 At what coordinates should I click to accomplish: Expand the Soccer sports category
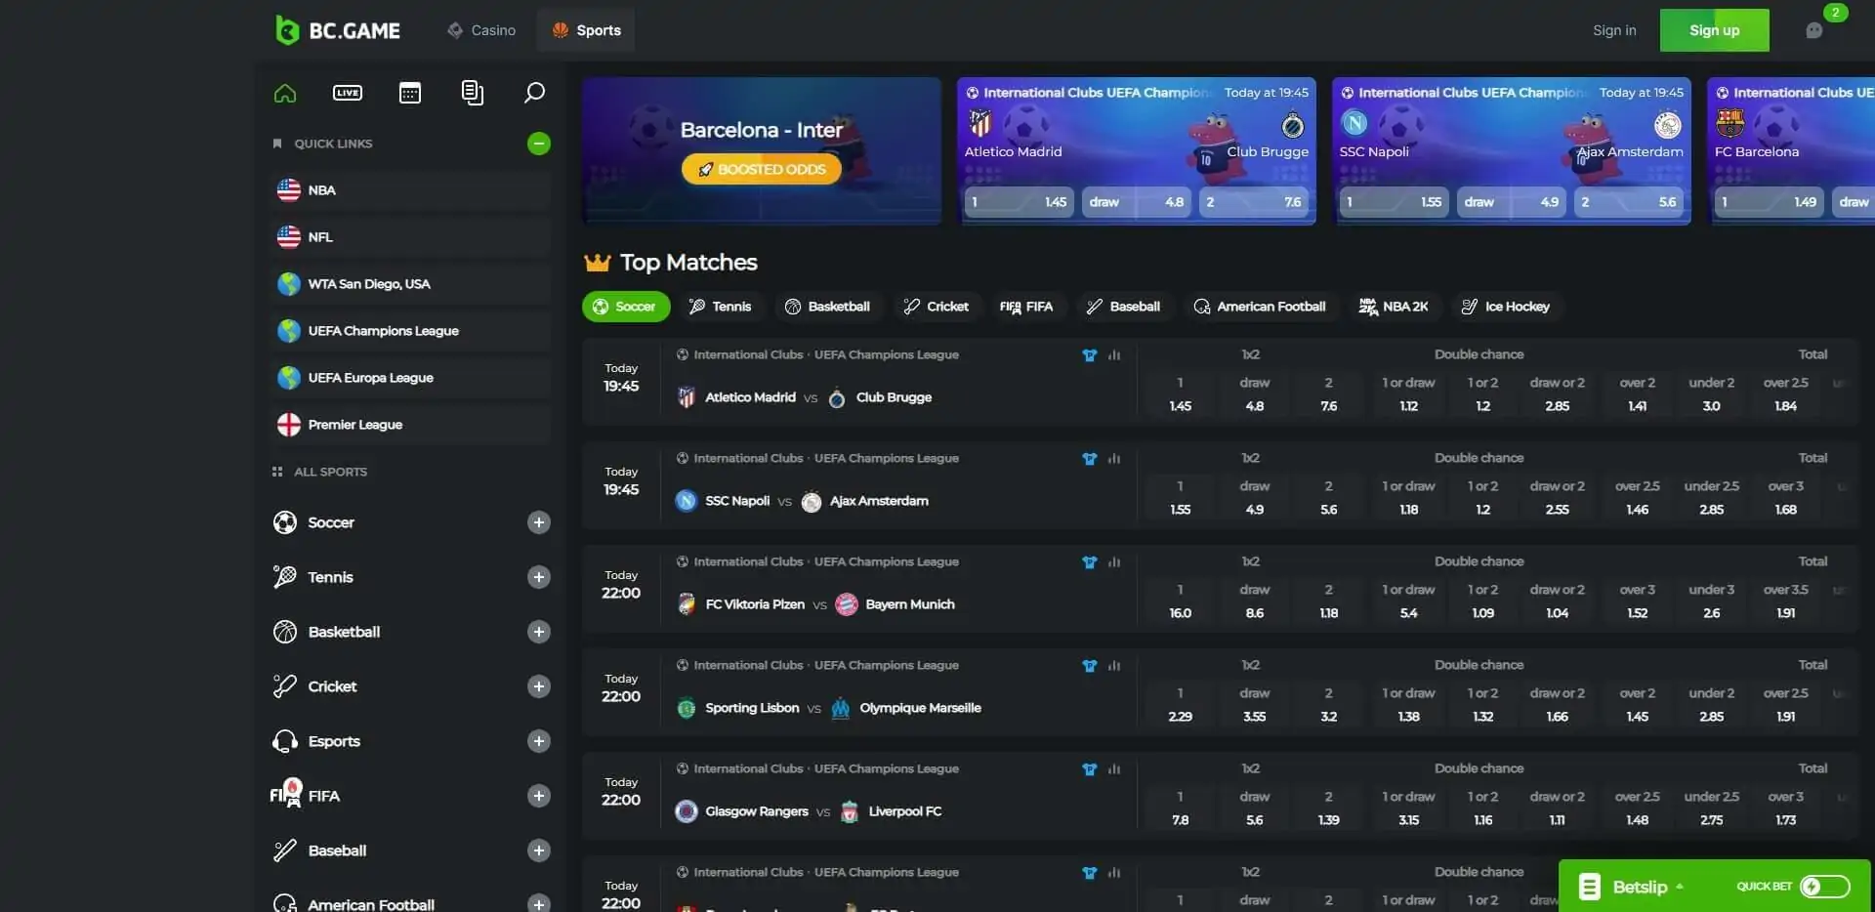(538, 522)
